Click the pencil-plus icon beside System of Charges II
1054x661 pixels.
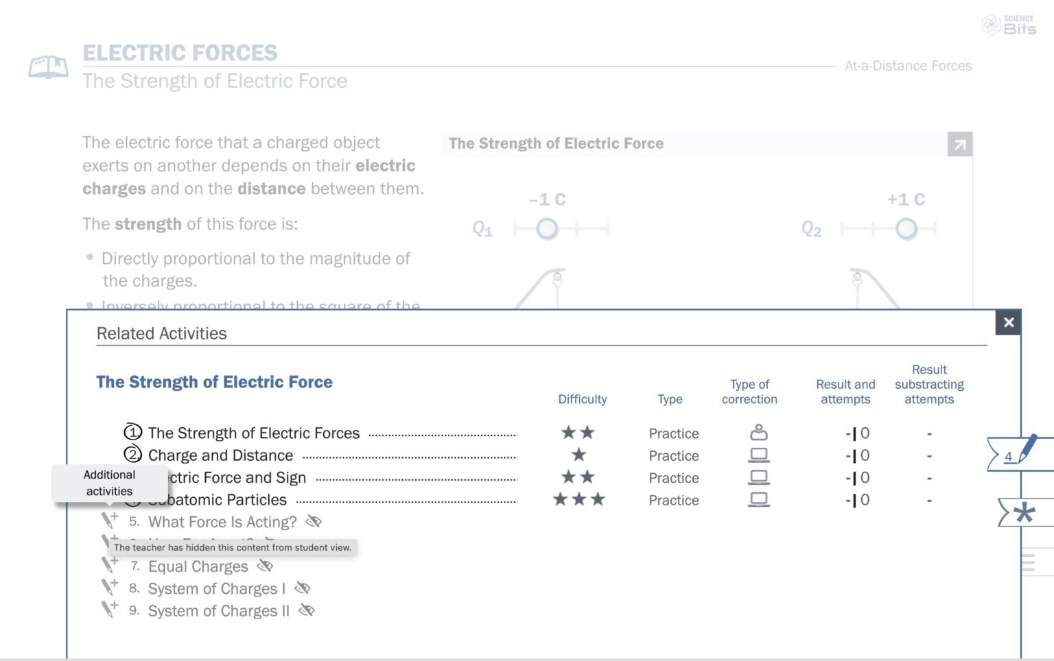tap(109, 610)
